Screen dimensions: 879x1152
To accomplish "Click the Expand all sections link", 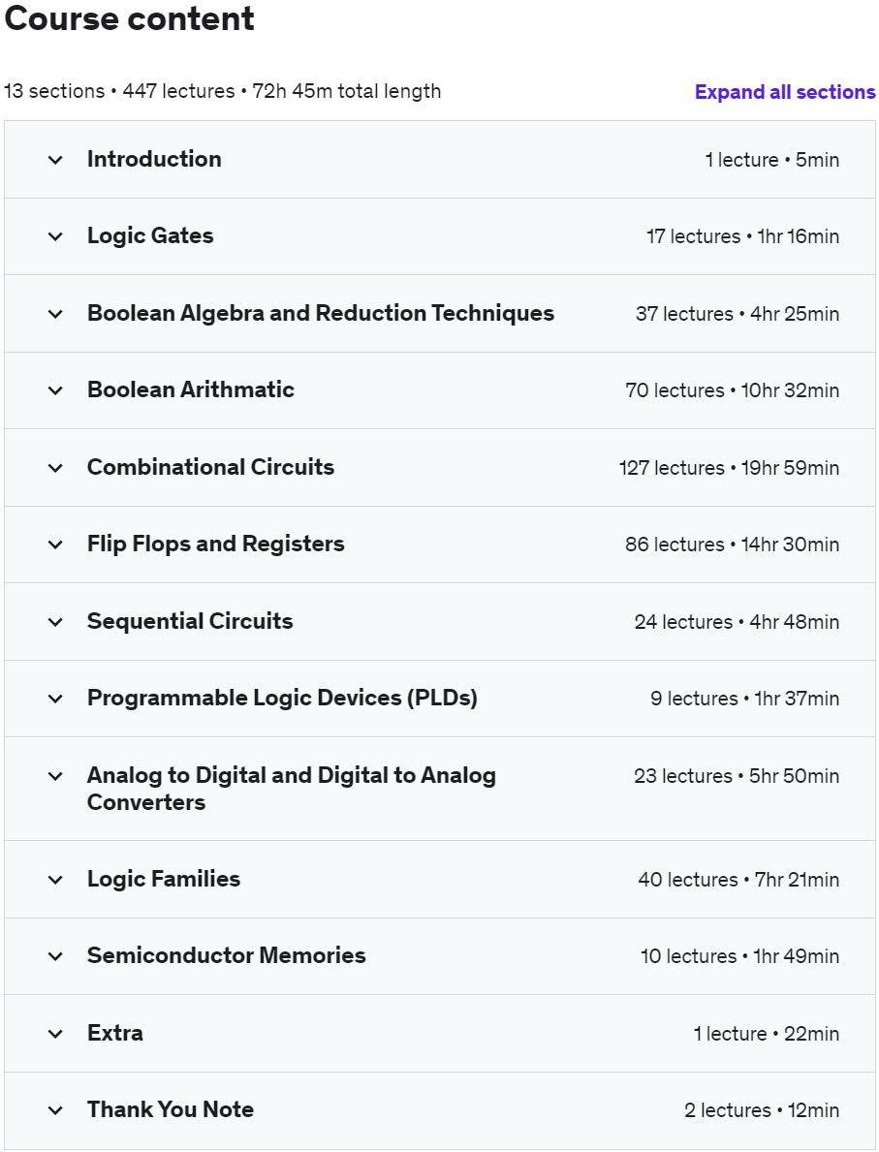I will click(785, 92).
